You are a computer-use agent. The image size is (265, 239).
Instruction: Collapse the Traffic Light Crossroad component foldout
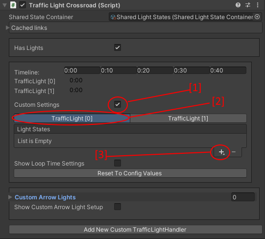pos(4,5)
